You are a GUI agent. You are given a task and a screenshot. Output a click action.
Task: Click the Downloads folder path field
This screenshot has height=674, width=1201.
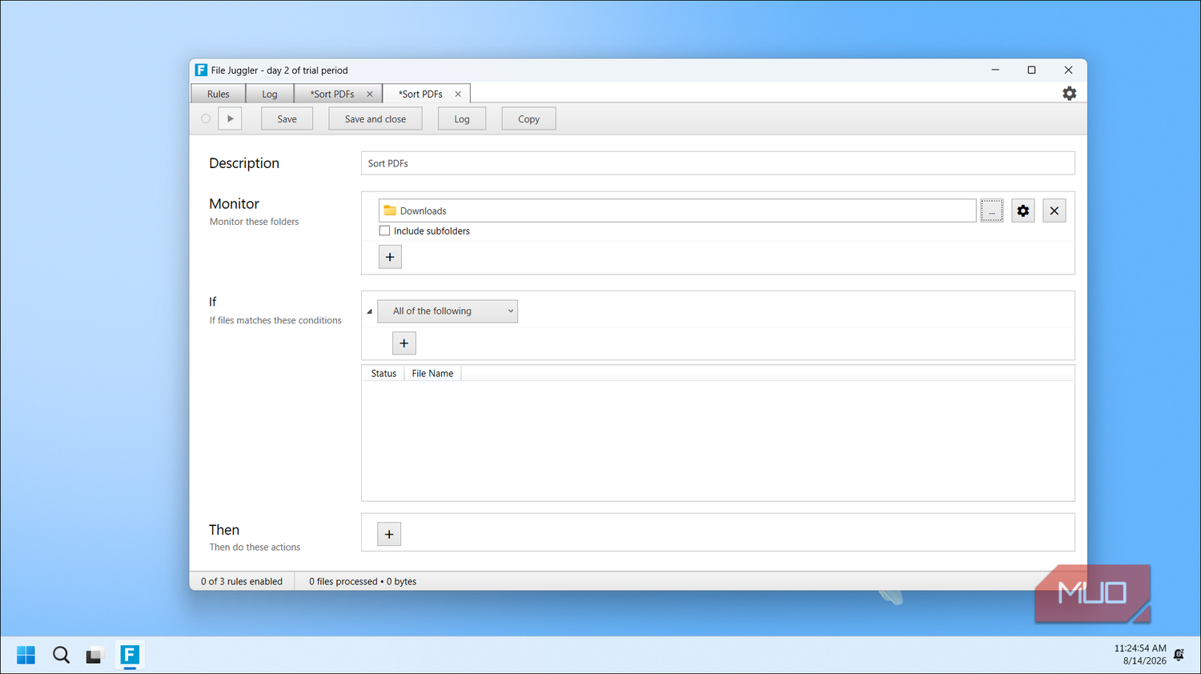click(677, 211)
